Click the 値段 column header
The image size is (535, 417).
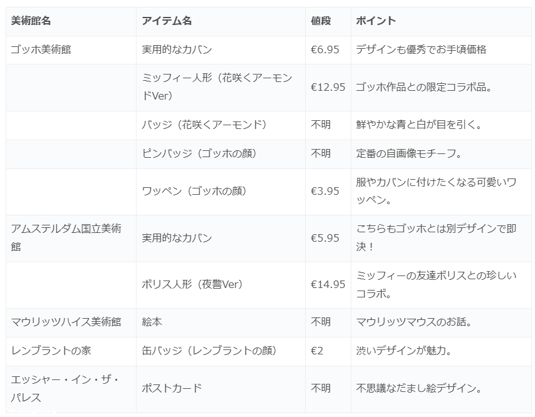(x=321, y=21)
